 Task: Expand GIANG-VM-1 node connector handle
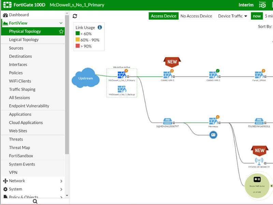point(174,77)
